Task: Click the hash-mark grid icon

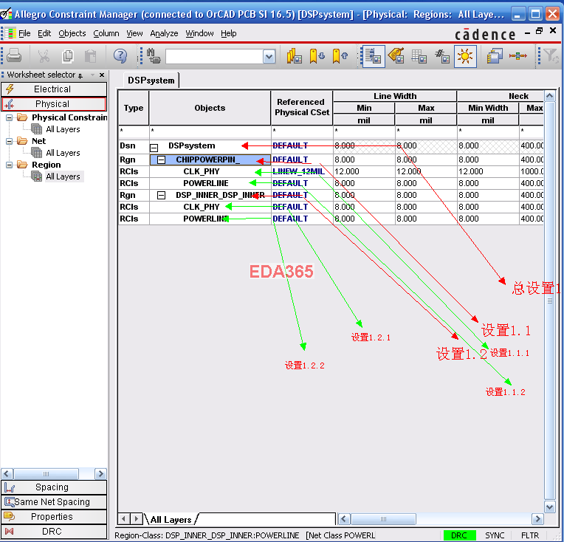Action: click(442, 56)
